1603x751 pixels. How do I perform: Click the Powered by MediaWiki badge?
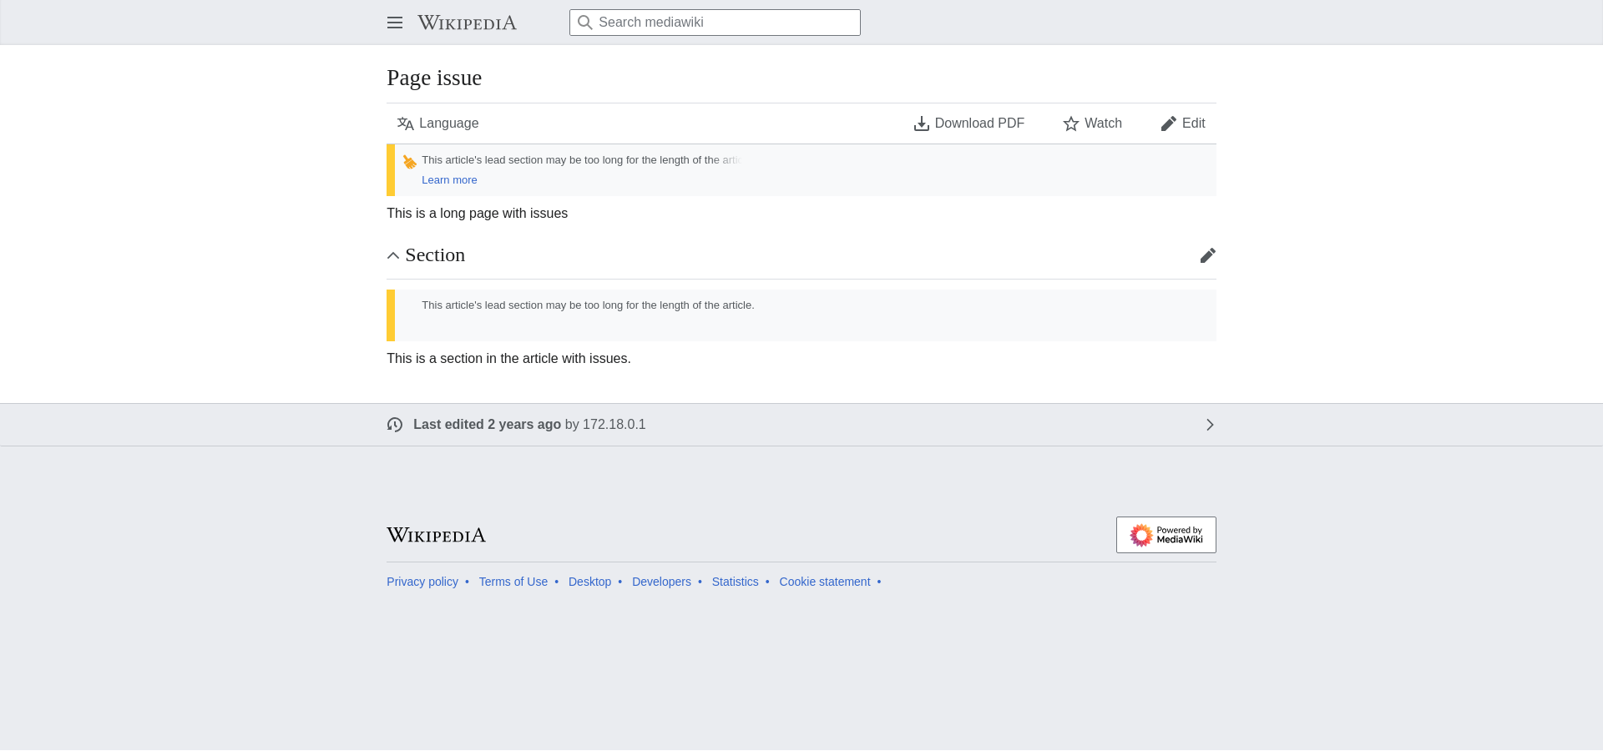tap(1166, 535)
